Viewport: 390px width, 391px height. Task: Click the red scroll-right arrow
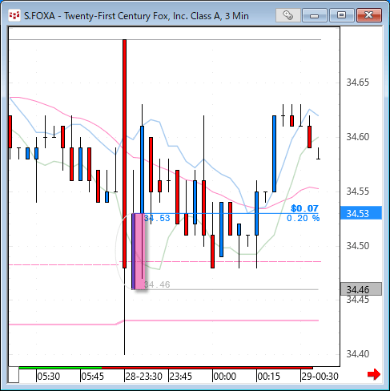coord(374,374)
